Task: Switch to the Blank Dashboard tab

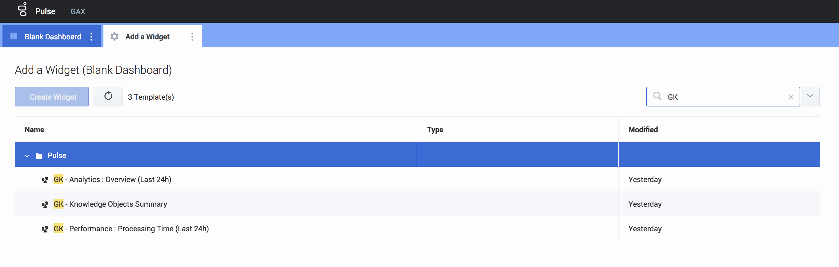Action: pyautogui.click(x=53, y=37)
